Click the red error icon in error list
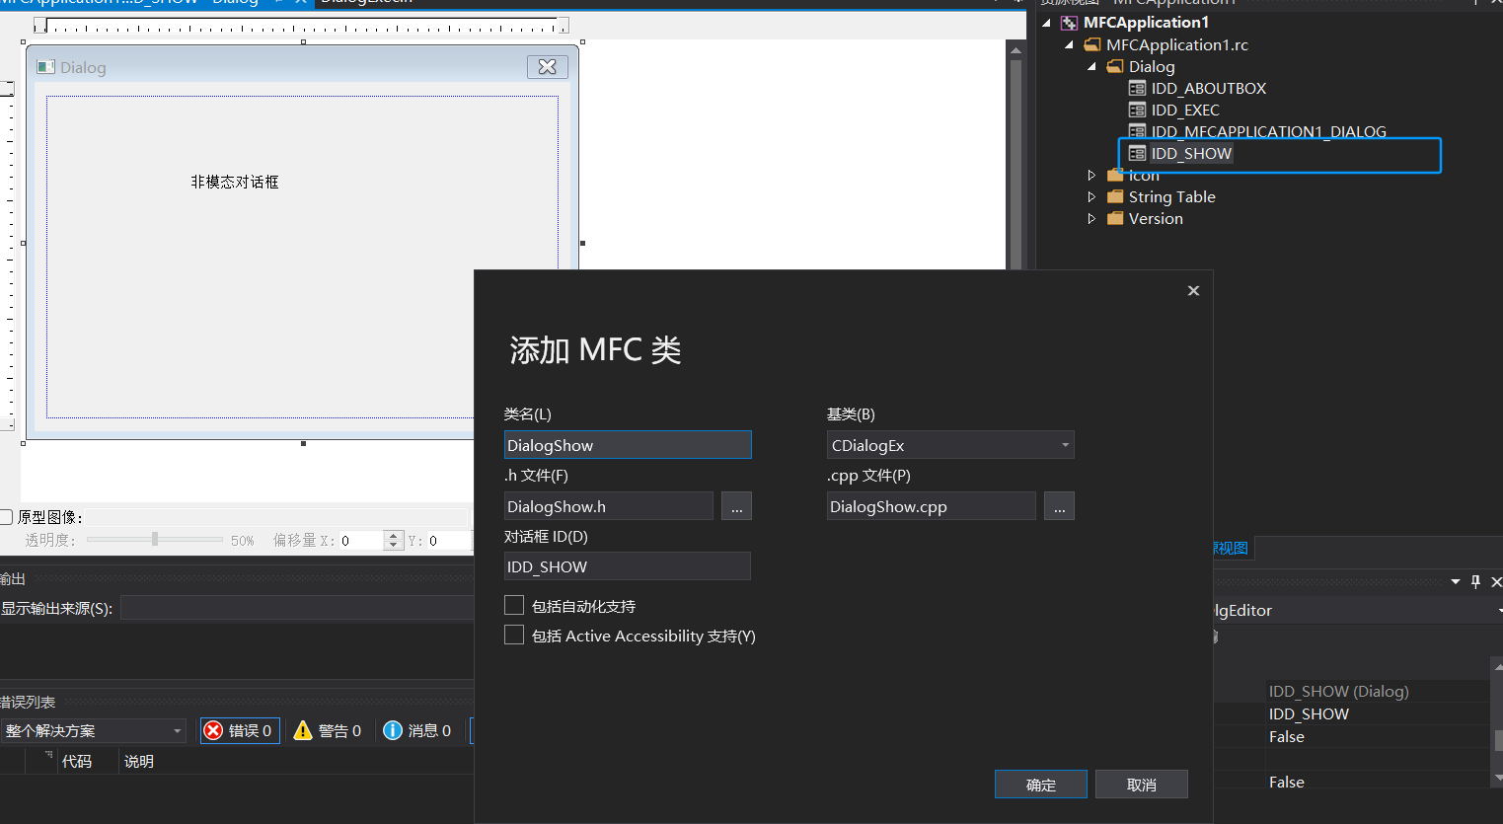1503x824 pixels. 213,730
